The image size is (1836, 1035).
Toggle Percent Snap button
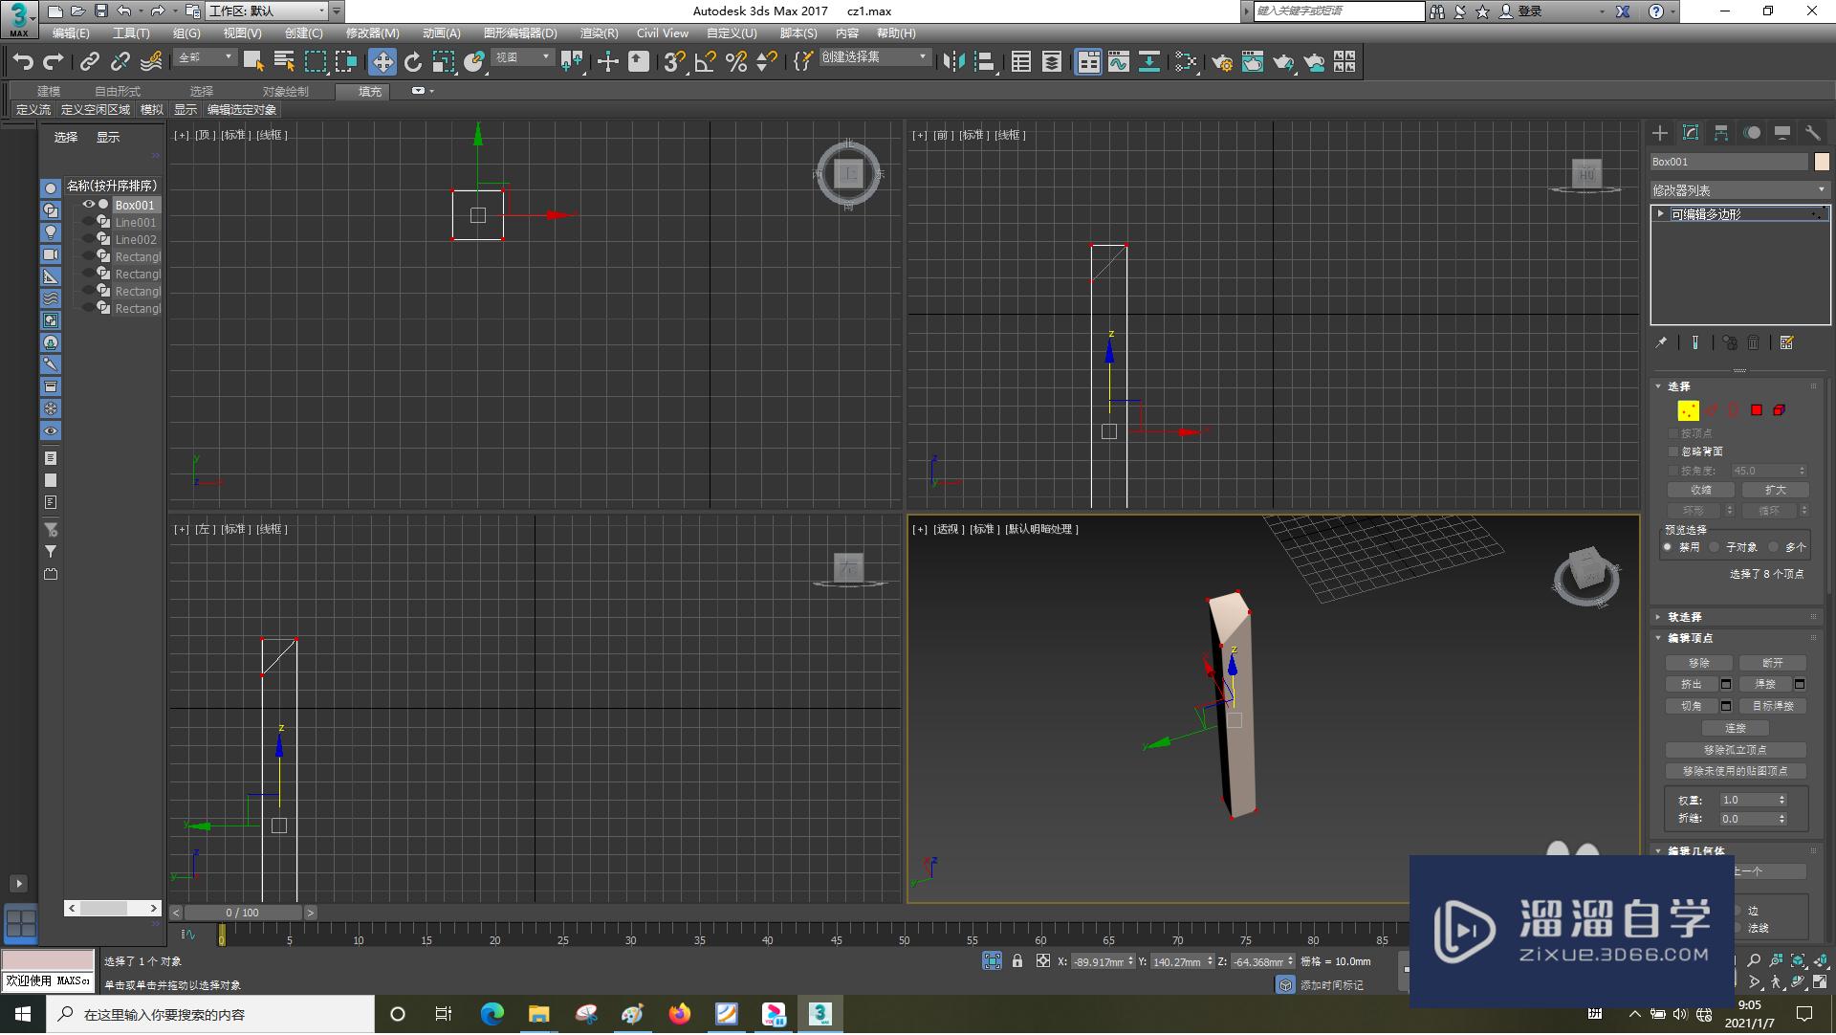736,62
